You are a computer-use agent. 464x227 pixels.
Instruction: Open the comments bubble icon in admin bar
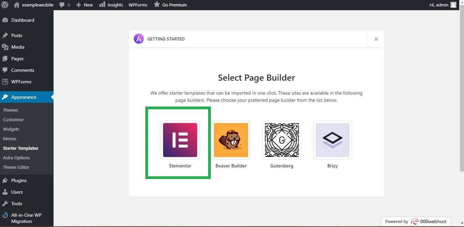pyautogui.click(x=62, y=5)
